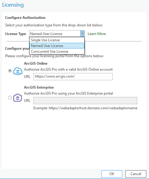Confirm with the OK button

click(112, 174)
